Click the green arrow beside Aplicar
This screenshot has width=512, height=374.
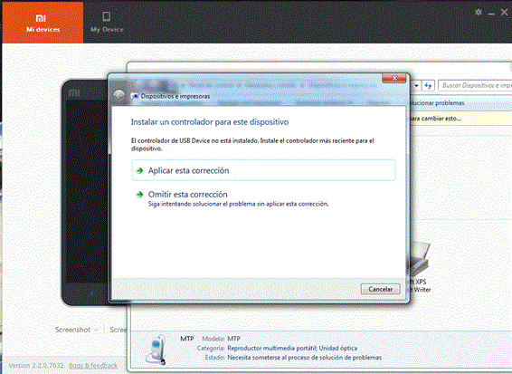[139, 170]
